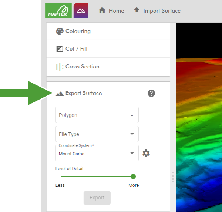Screen dimensions: 222x212
Task: Open the purple mountain app icon
Action: [x=81, y=10]
